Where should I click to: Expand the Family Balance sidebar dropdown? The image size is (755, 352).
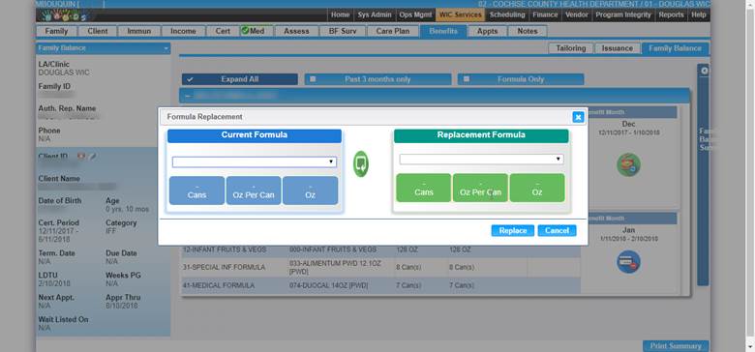point(166,48)
